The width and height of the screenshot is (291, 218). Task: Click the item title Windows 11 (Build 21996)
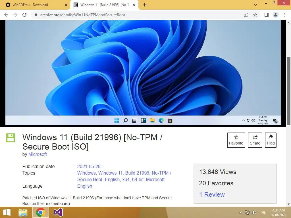click(92, 142)
